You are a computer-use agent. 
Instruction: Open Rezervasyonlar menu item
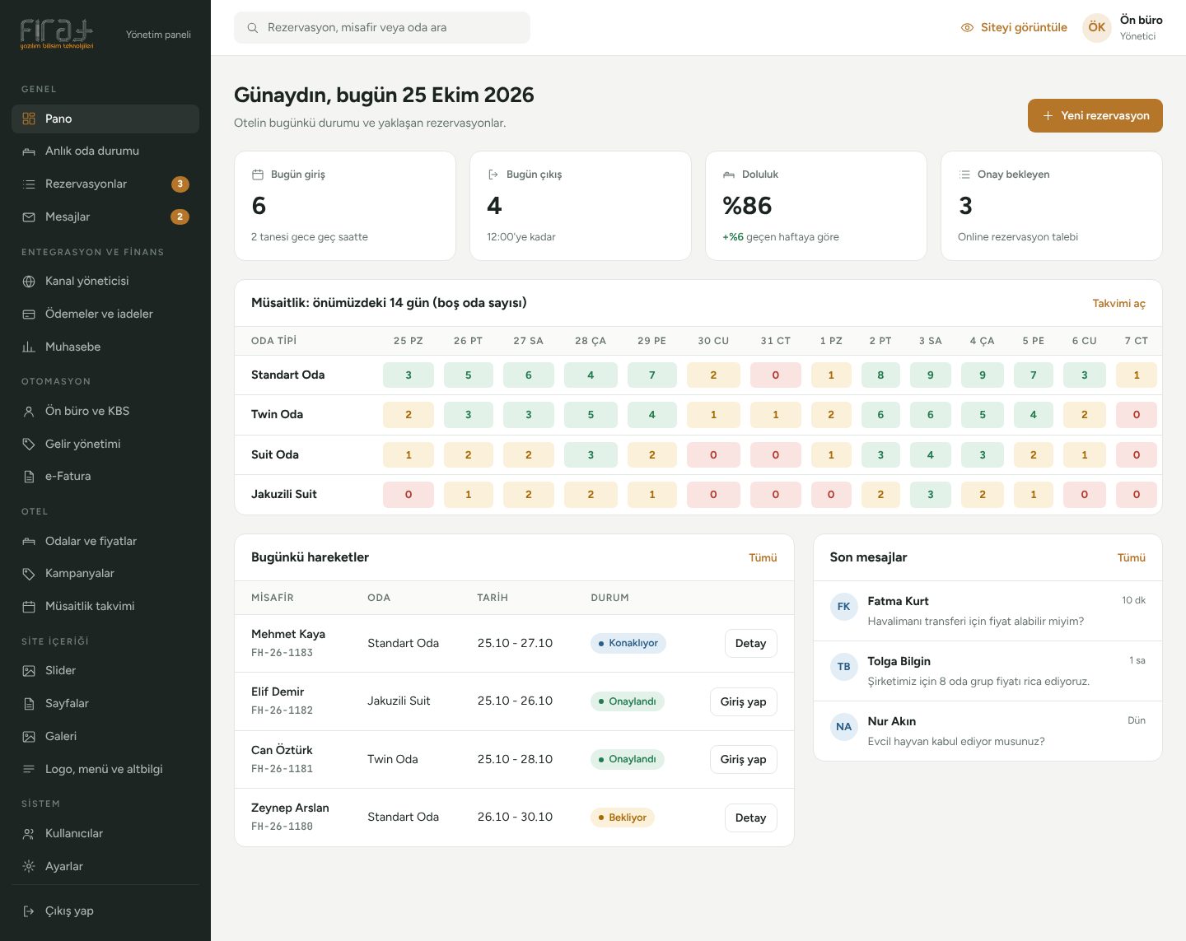[x=105, y=184]
